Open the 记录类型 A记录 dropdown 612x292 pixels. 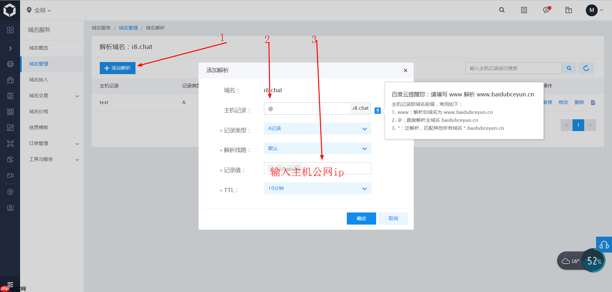pos(317,129)
